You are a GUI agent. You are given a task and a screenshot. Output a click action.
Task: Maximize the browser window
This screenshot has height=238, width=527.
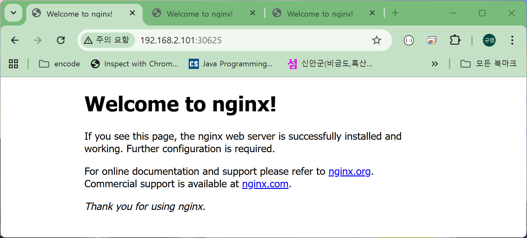[482, 13]
